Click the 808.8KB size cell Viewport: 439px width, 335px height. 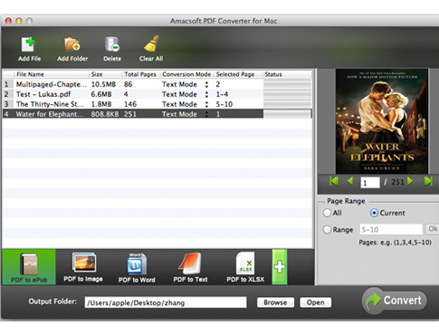point(105,114)
